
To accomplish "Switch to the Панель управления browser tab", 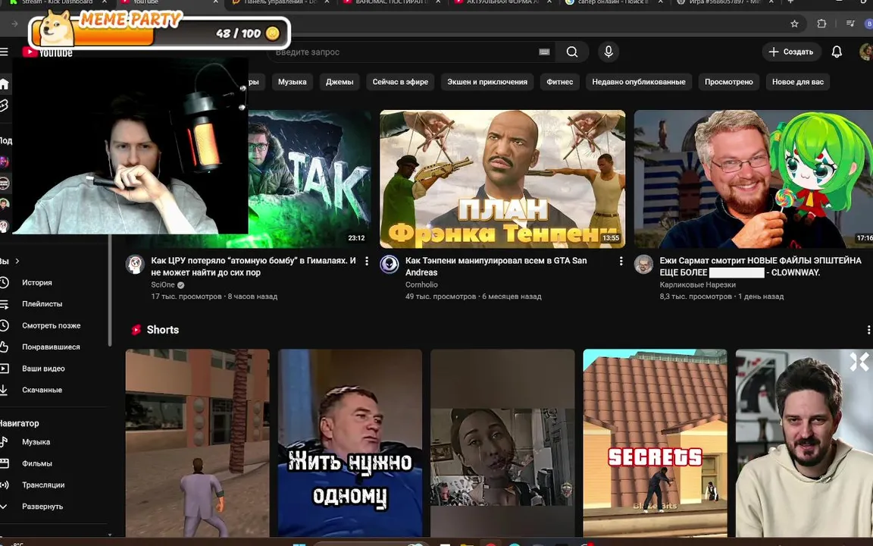I will click(x=281, y=3).
